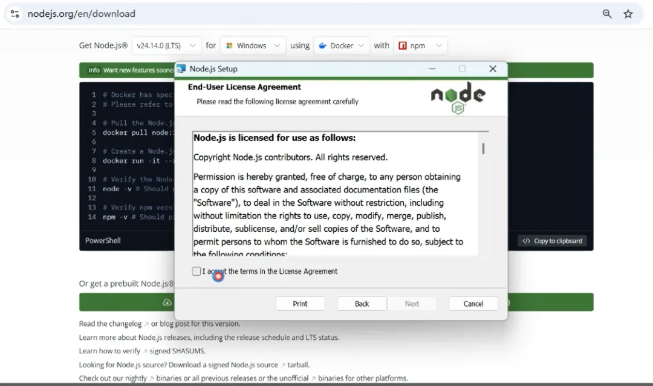Bookmark this page with the star icon
This screenshot has height=386, width=653.
click(628, 14)
